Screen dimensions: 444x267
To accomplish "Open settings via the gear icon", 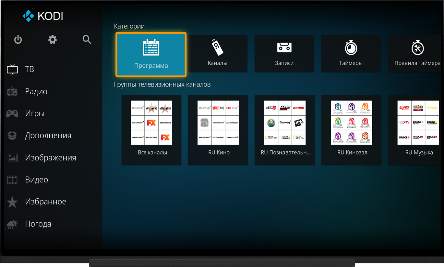I will click(x=53, y=40).
